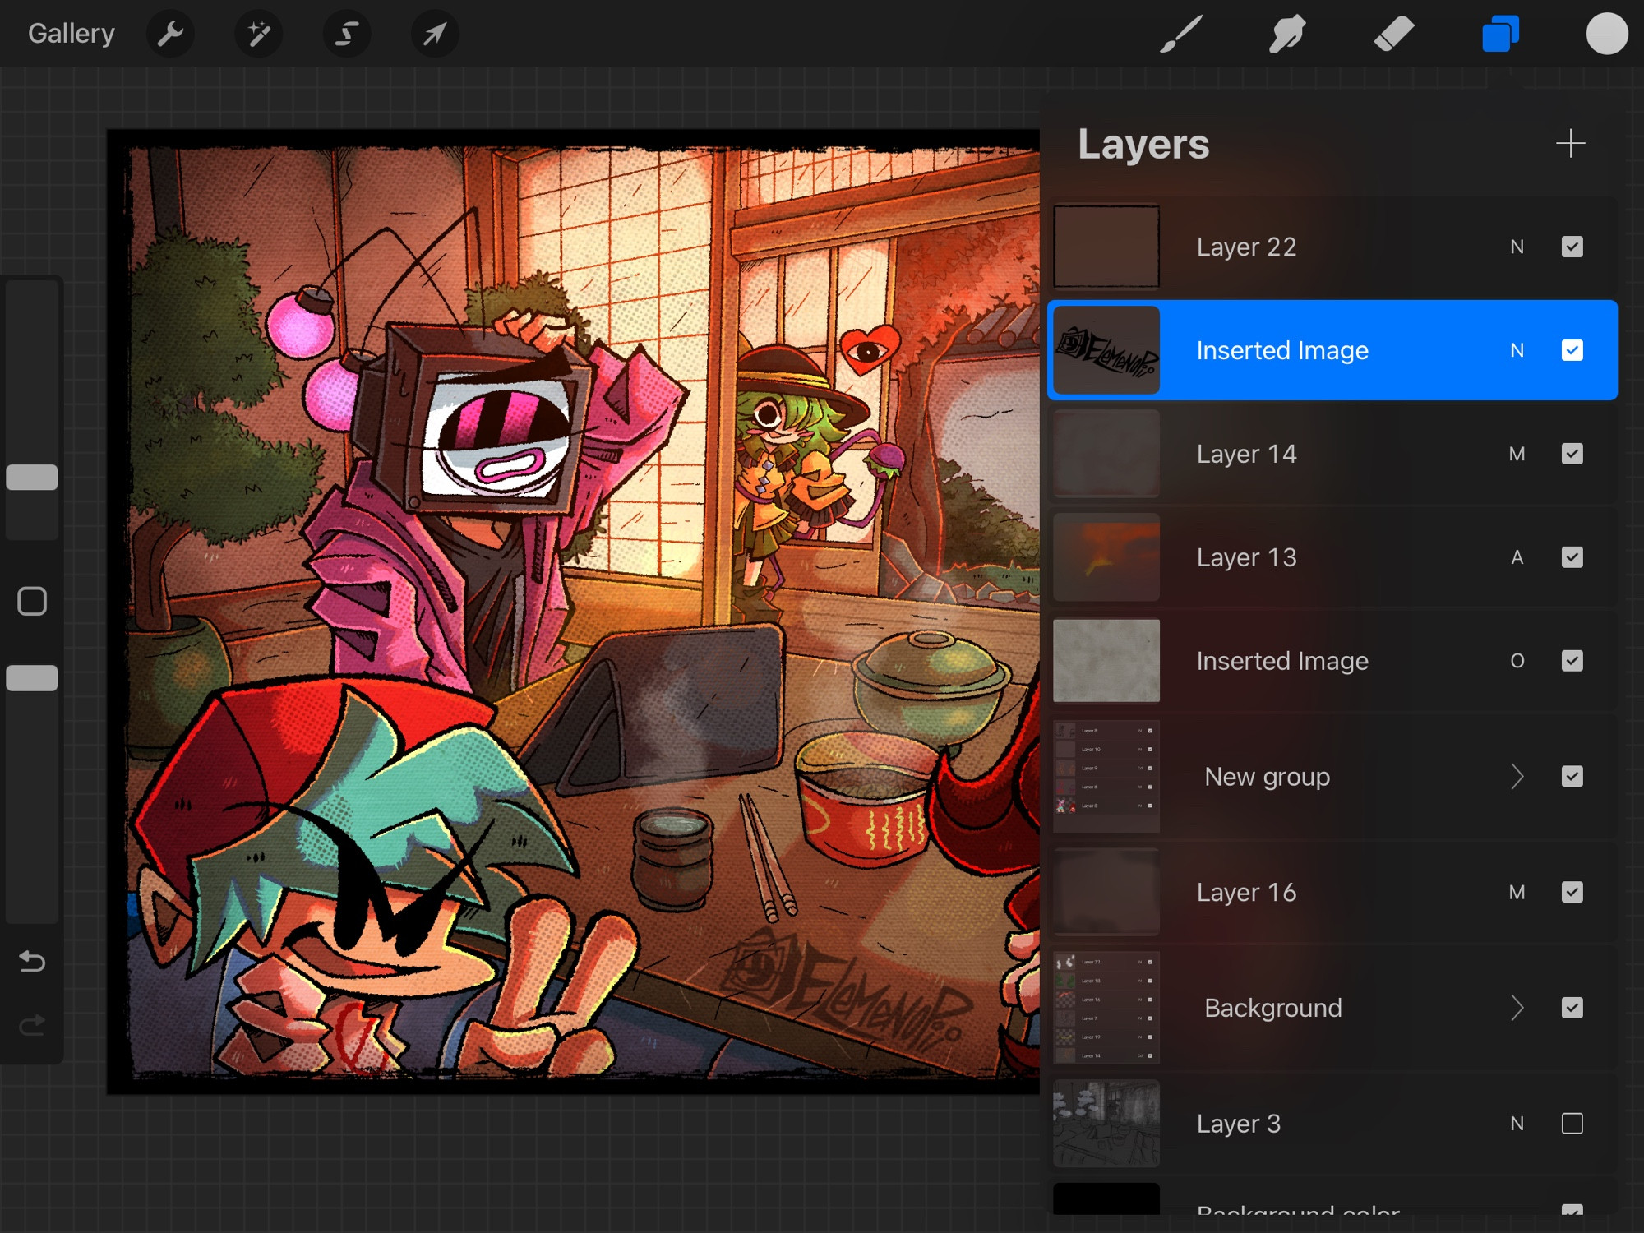This screenshot has height=1233, width=1644.
Task: Hide the Overlay Inserted Image layer
Action: (1572, 661)
